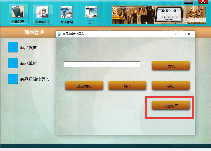Select the blue square beside 商品单位
211x151 pixels.
click(13, 63)
